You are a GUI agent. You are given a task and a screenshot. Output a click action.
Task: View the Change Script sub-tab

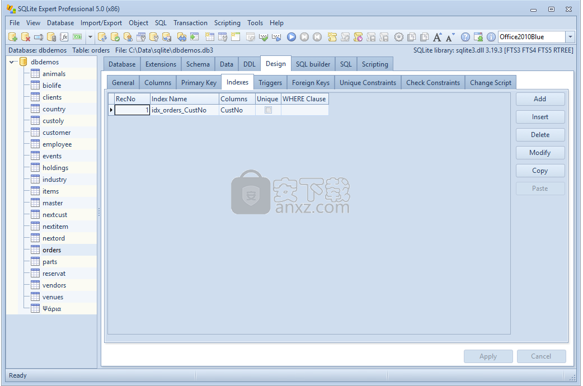tap(491, 83)
